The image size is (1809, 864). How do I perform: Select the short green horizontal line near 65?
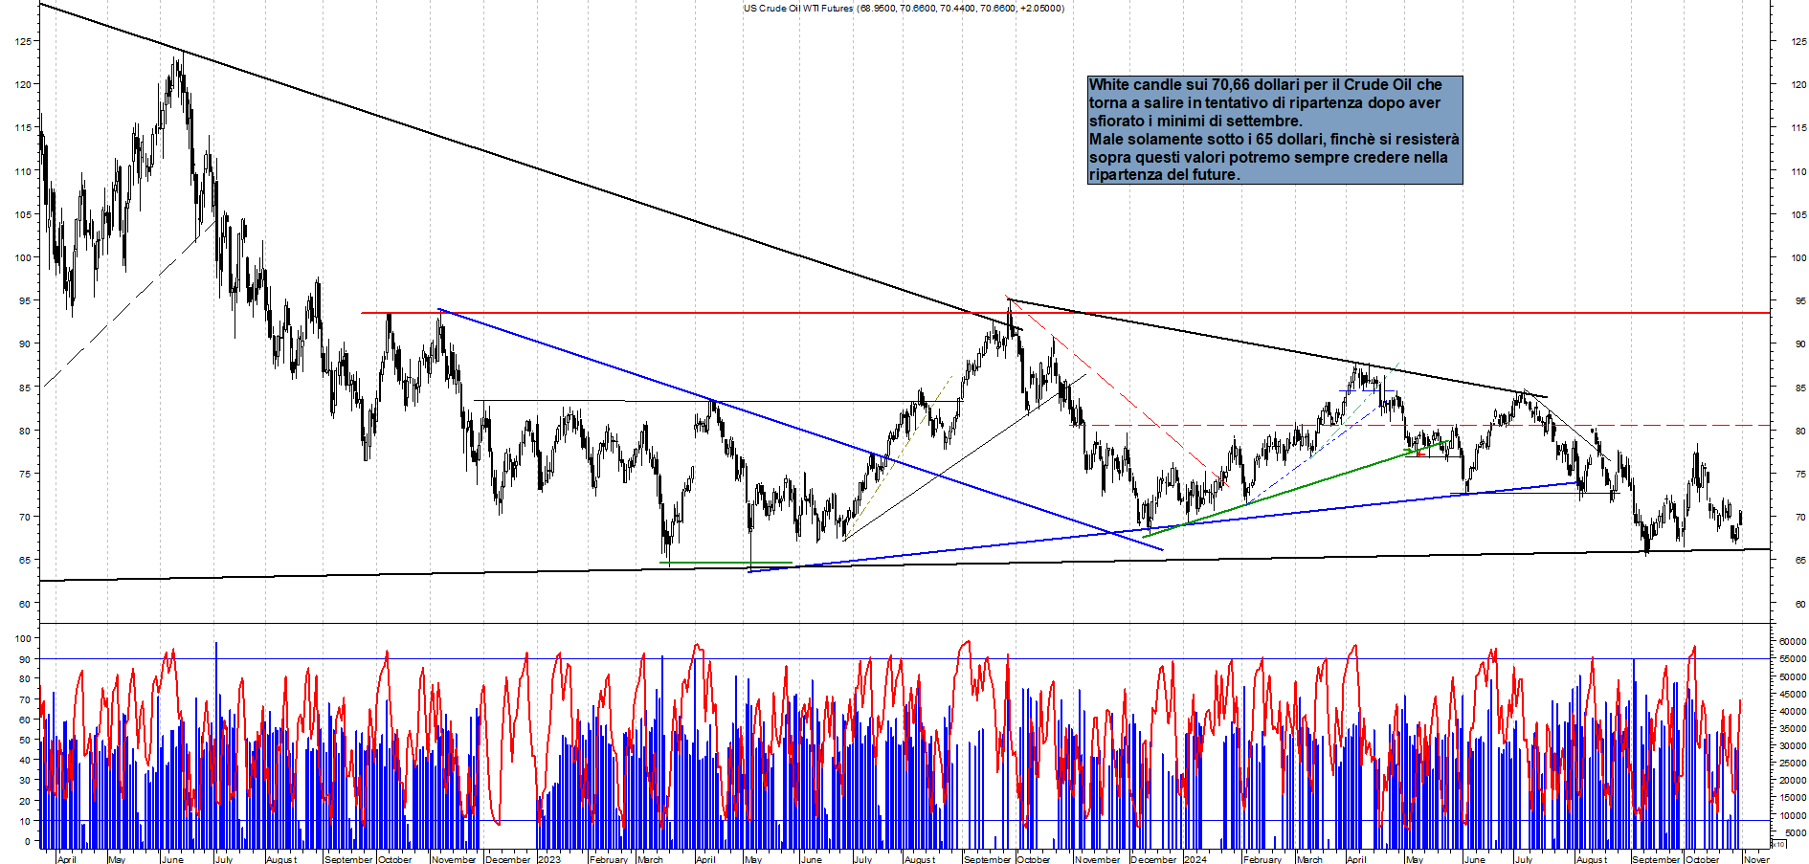tap(726, 563)
